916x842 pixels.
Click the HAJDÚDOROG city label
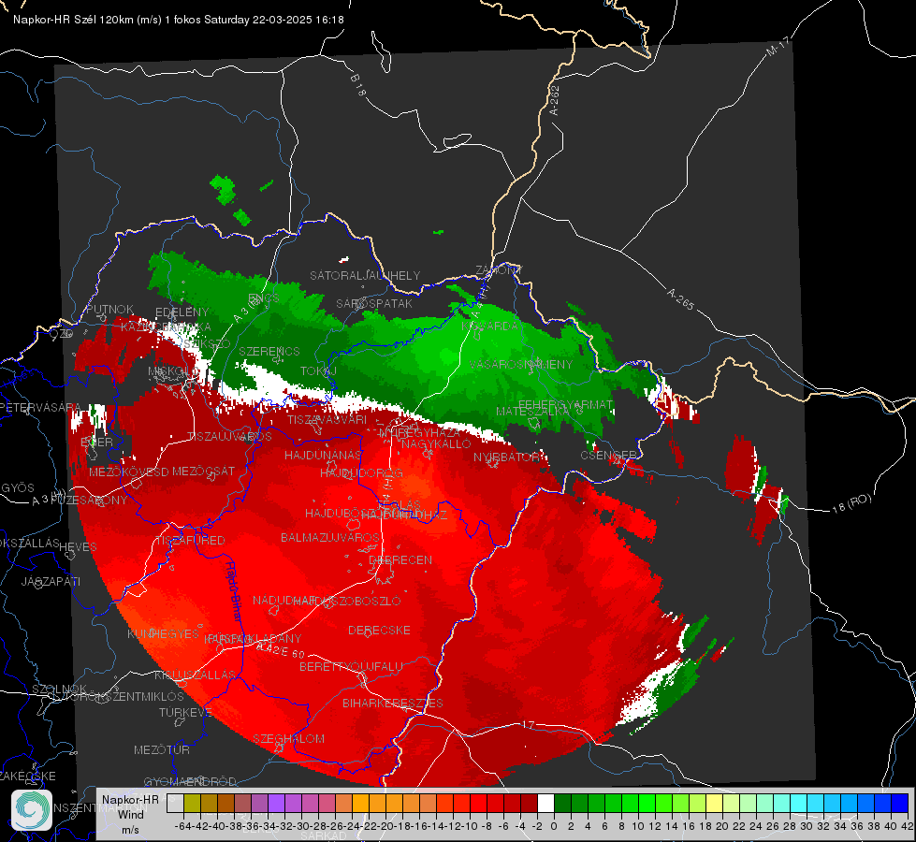click(x=361, y=472)
